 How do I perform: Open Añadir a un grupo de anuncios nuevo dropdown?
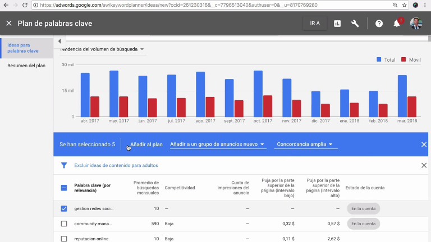pos(217,145)
